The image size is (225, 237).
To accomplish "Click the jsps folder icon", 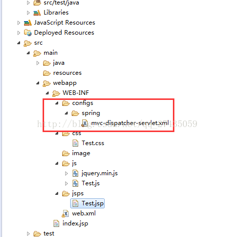I will pyautogui.click(x=66, y=193).
